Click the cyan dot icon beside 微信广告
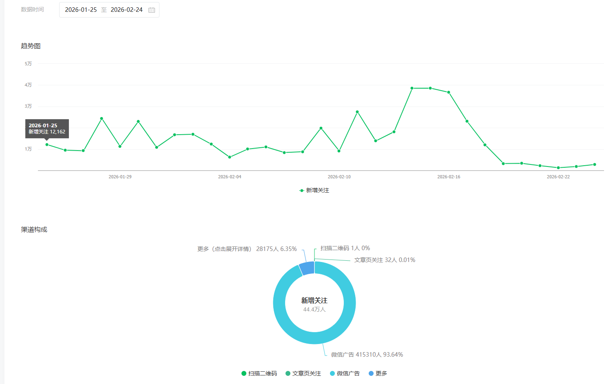Image resolution: width=613 pixels, height=384 pixels. click(332, 373)
